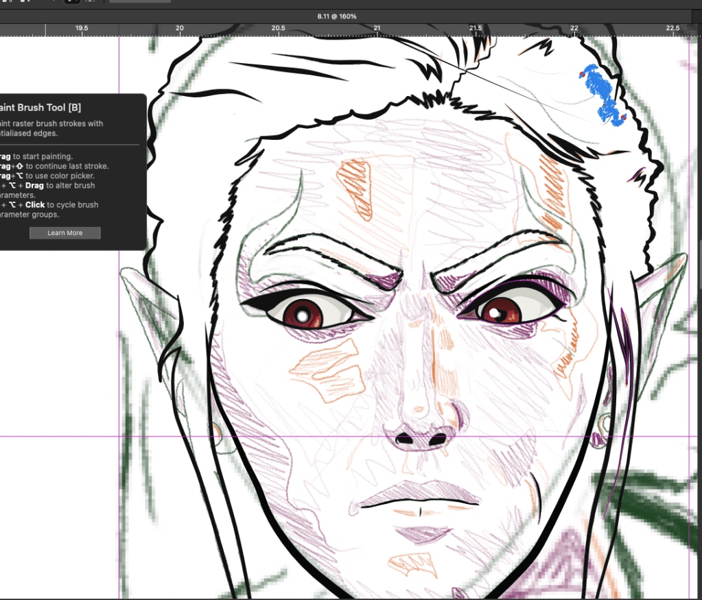
Task: Click the 21 mark on horizontal ruler
Action: (376, 28)
